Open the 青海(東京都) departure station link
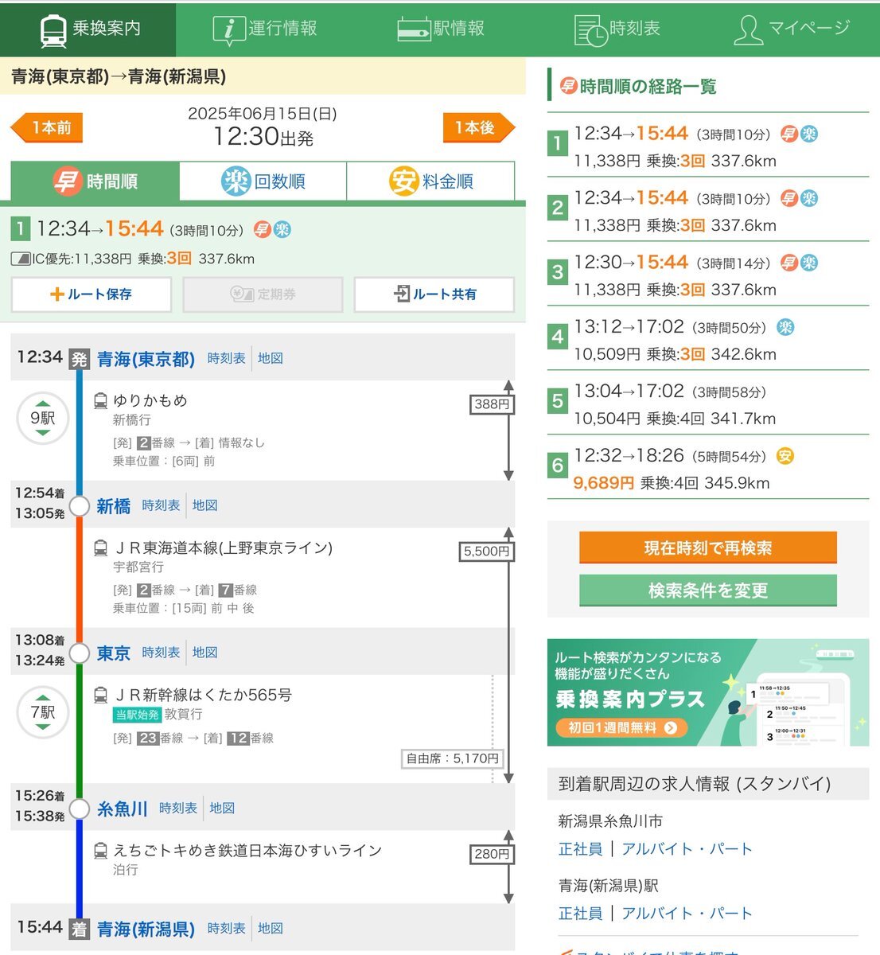The width and height of the screenshot is (880, 955). pos(146,360)
